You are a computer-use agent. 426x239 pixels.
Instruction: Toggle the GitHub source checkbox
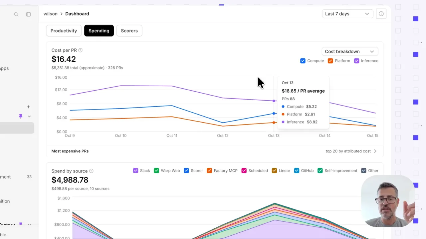pos(297,171)
